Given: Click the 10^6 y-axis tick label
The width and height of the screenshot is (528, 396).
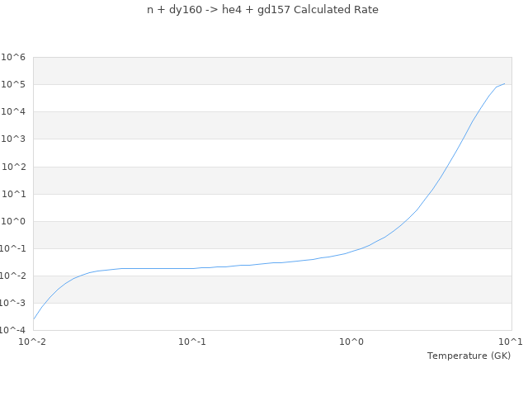Looking at the screenshot, I should tap(13, 57).
